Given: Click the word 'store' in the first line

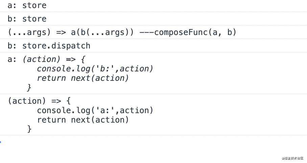Looking at the screenshot, I should (x=34, y=5).
